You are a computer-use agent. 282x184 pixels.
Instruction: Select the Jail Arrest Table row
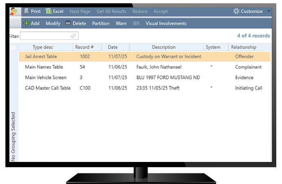pyautogui.click(x=144, y=57)
